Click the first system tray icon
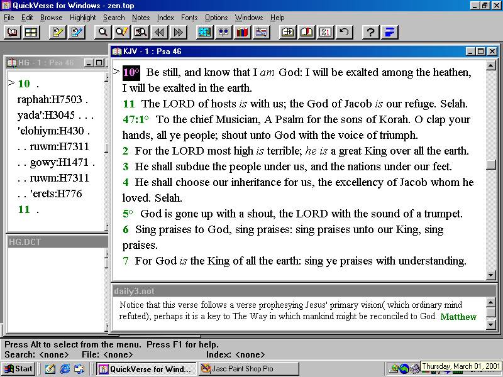The width and height of the screenshot is (503, 377). 394,369
